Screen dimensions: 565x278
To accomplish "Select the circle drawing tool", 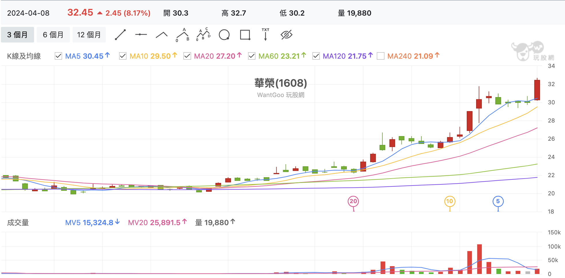I will (x=224, y=35).
